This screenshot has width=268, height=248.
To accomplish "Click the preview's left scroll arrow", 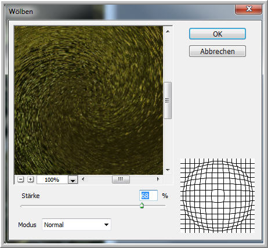I will click(83, 179).
